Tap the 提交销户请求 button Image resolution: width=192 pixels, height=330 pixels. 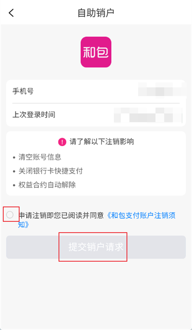tap(96, 247)
